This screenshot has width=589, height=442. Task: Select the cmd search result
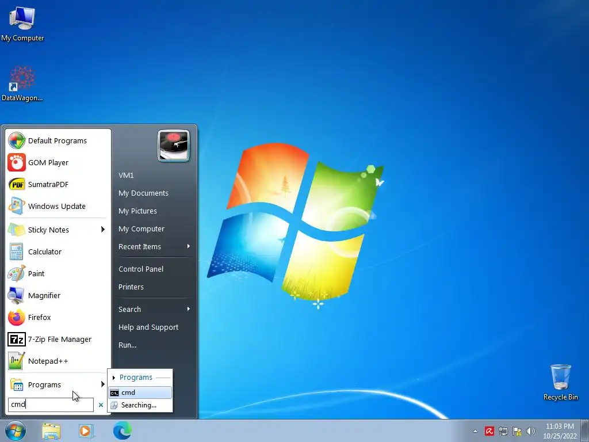click(140, 393)
